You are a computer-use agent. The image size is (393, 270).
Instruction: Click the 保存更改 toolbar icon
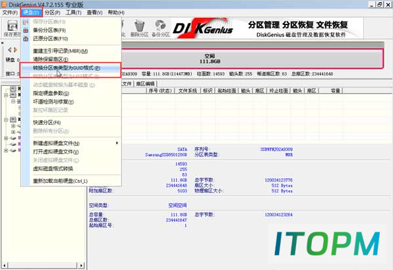tap(12, 28)
